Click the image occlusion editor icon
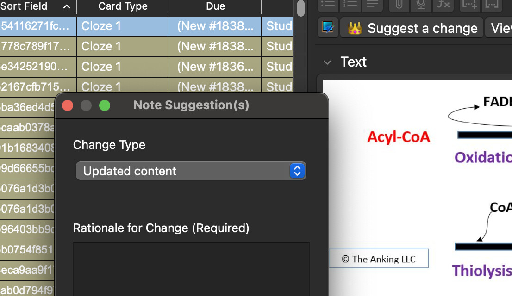The image size is (512, 296). [328, 28]
